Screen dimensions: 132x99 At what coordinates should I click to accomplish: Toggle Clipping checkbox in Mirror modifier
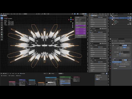[x=120, y=53]
